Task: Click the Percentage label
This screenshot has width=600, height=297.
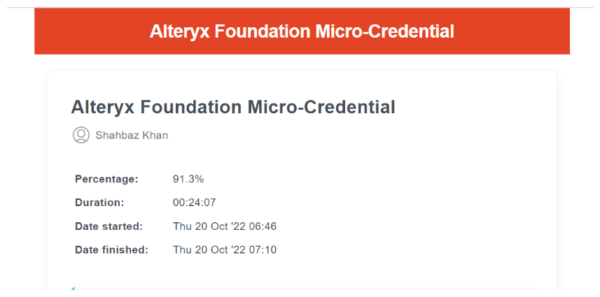Action: point(106,179)
